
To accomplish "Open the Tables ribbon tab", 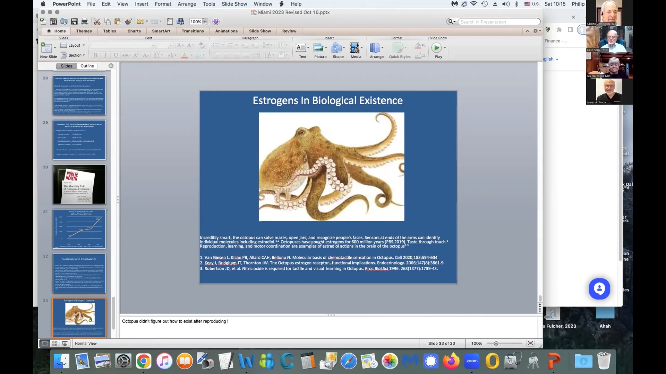I will click(110, 31).
